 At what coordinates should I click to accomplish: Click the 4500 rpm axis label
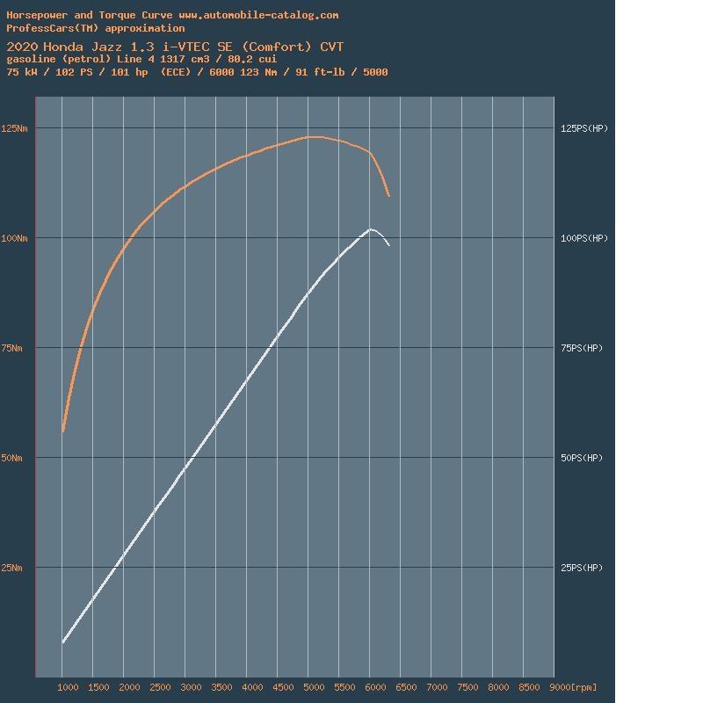[x=283, y=687]
